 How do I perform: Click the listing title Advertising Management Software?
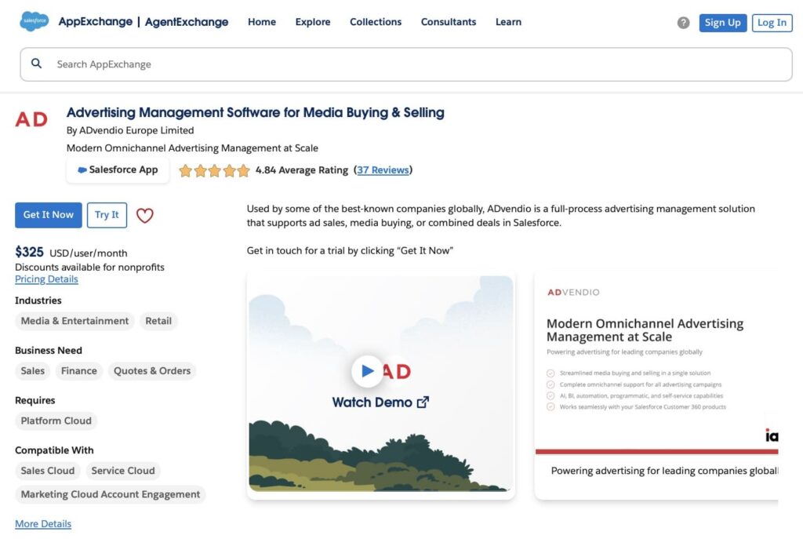click(256, 112)
